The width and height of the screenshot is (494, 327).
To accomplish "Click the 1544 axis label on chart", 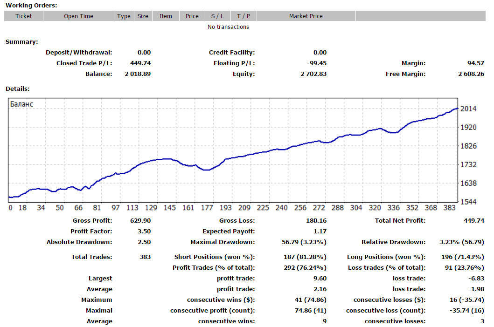I will (468, 202).
